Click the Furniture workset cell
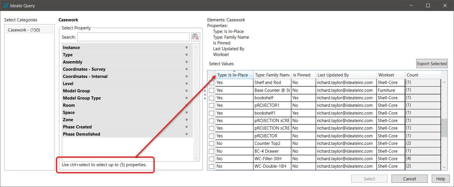Image resolution: width=454 pixels, height=187 pixels. pyautogui.click(x=391, y=90)
